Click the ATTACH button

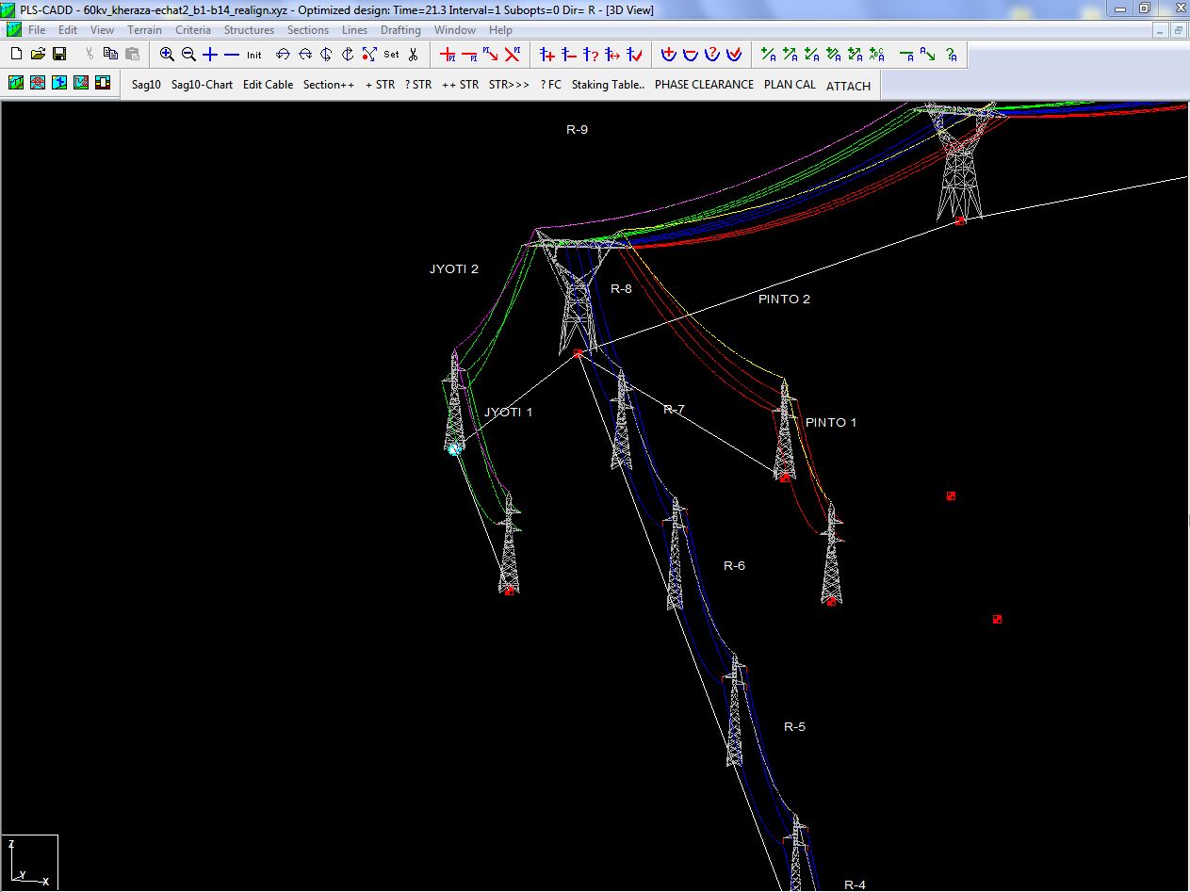(848, 86)
